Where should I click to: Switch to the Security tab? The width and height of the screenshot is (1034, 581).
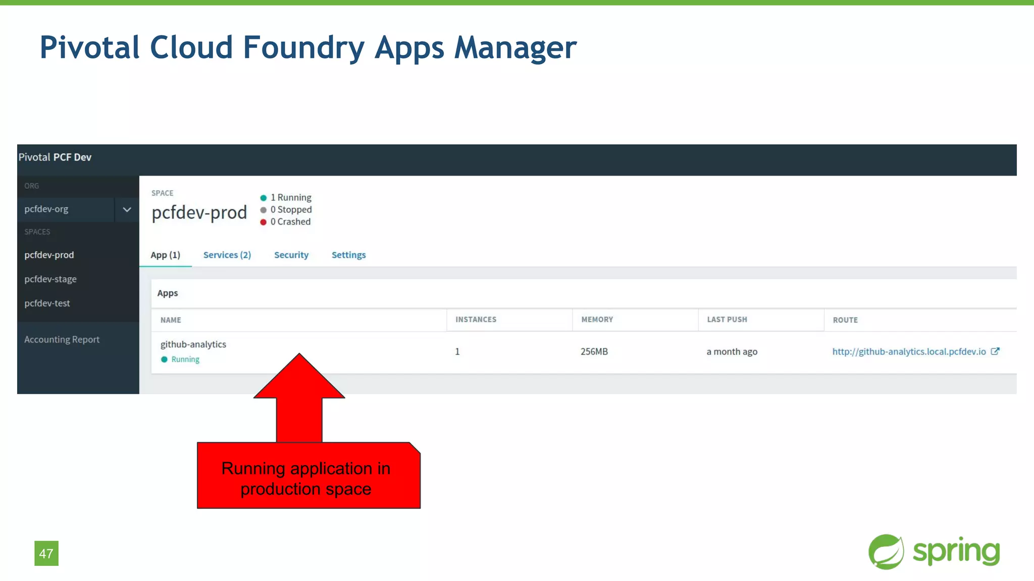(291, 255)
